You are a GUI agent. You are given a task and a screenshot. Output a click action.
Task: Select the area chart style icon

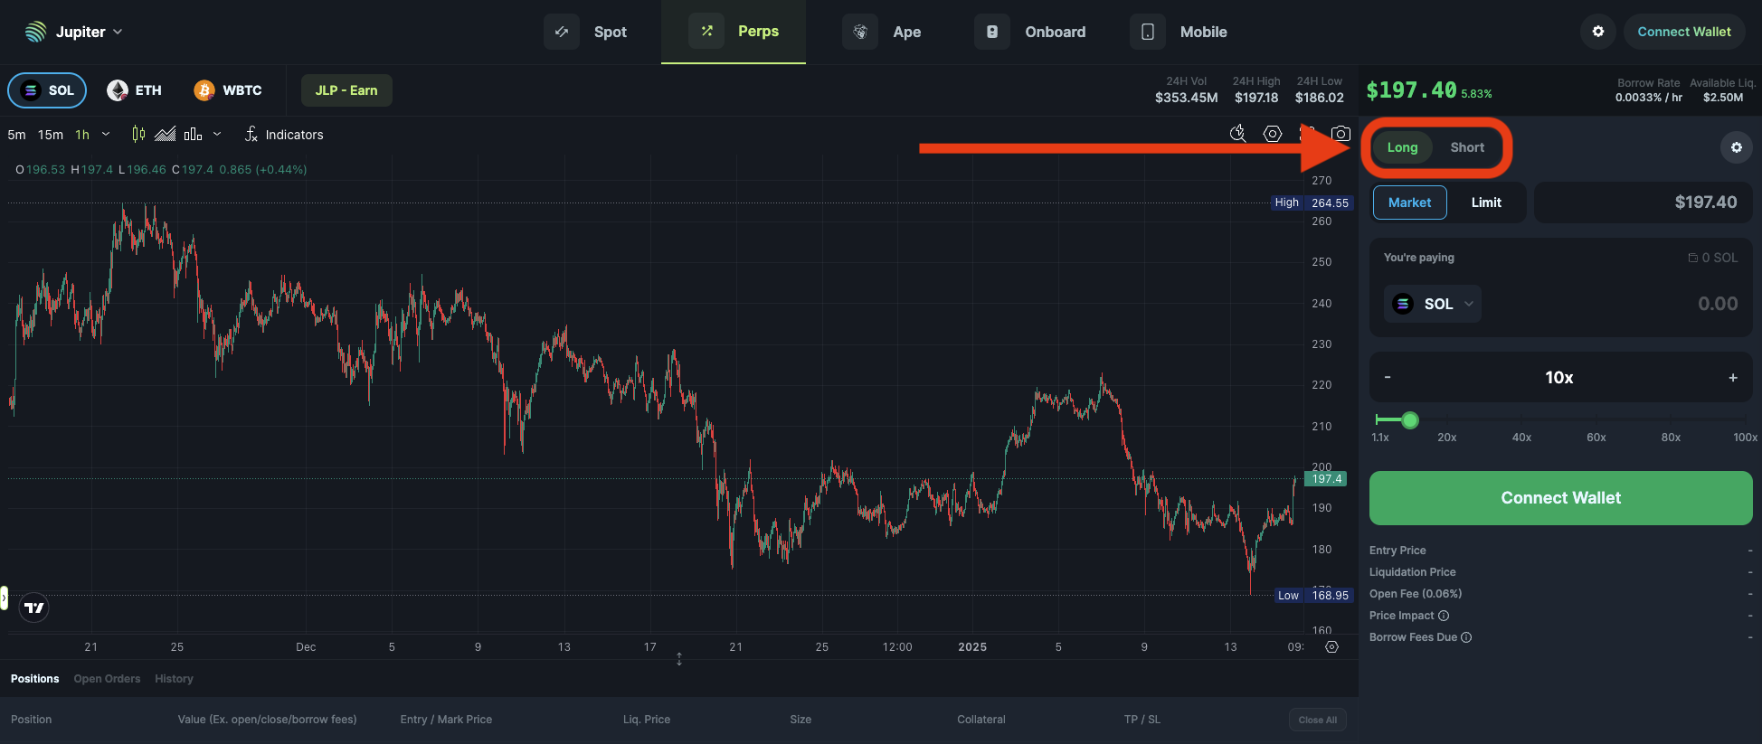point(166,134)
